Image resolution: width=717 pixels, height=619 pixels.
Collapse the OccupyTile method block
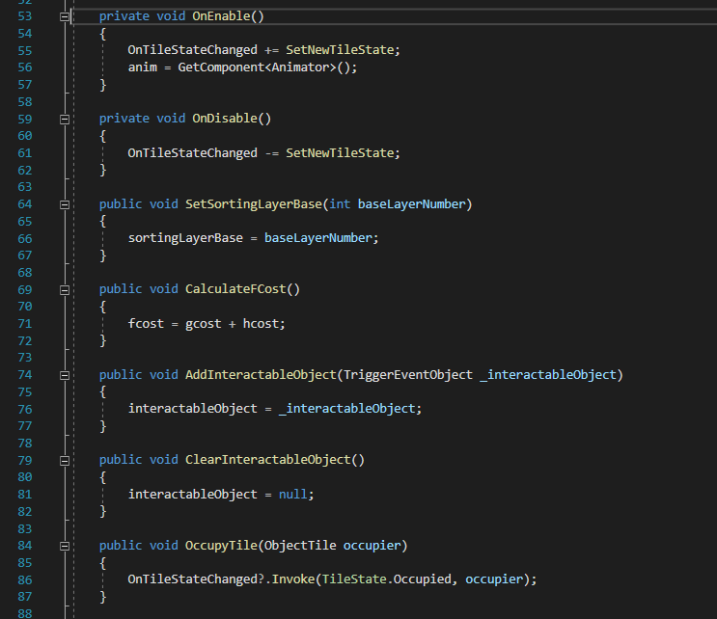[65, 545]
